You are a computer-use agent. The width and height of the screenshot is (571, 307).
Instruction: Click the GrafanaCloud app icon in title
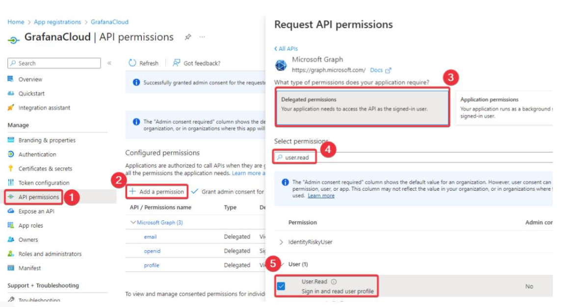pyautogui.click(x=13, y=40)
